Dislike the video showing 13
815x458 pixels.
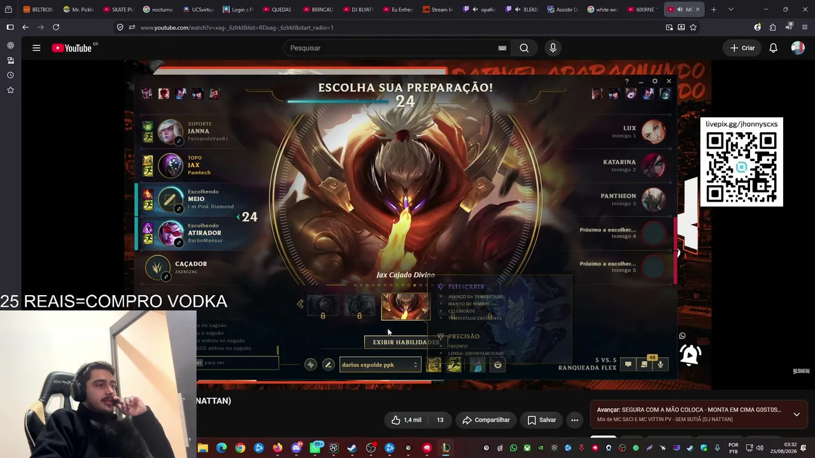point(440,420)
